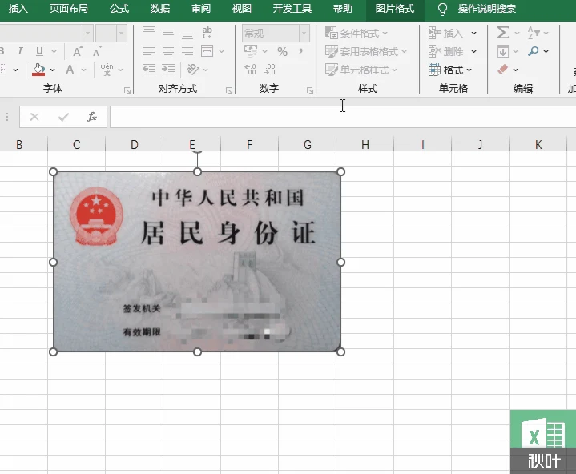Click text orientation icon
576x474 pixels.
pyautogui.click(x=193, y=70)
